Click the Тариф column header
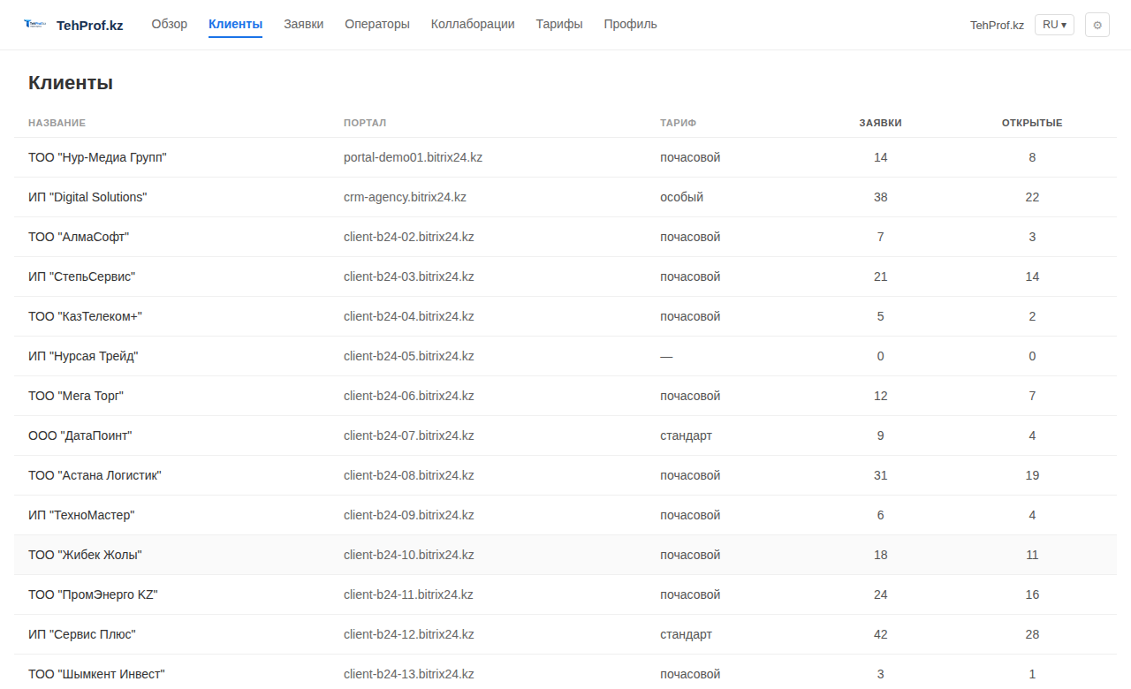 coord(678,123)
